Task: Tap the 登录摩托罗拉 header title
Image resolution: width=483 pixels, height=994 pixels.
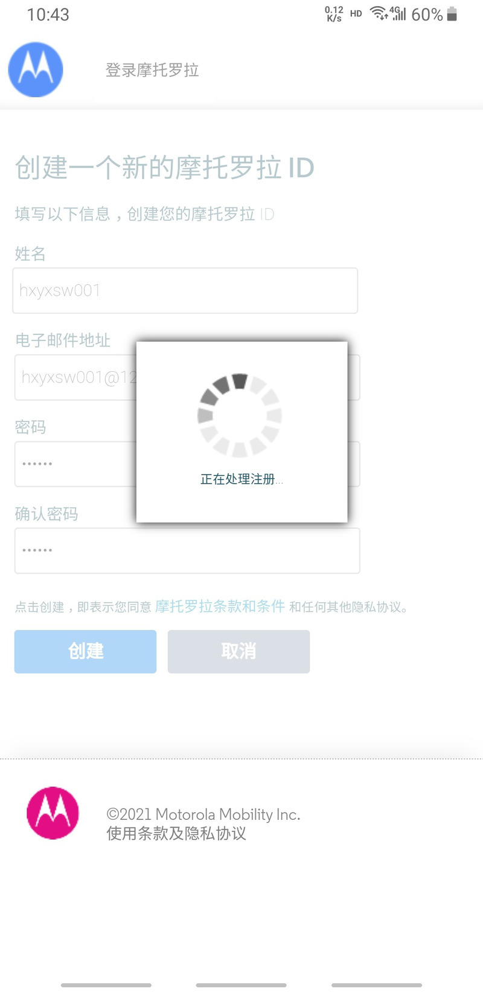Action: (152, 70)
